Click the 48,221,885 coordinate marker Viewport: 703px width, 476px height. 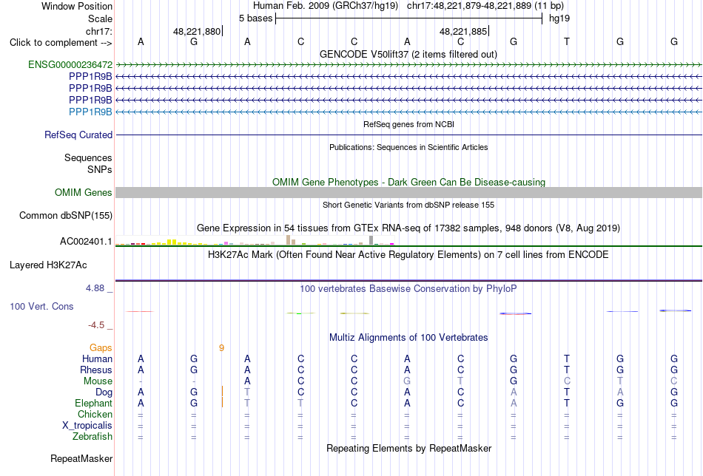(463, 31)
